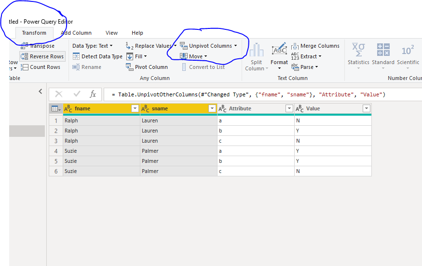The width and height of the screenshot is (422, 266).
Task: Select row number 4
Action: (x=56, y=151)
